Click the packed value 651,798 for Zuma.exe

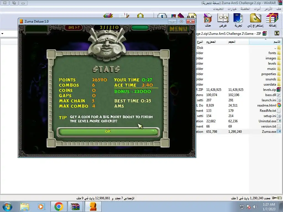(212, 132)
